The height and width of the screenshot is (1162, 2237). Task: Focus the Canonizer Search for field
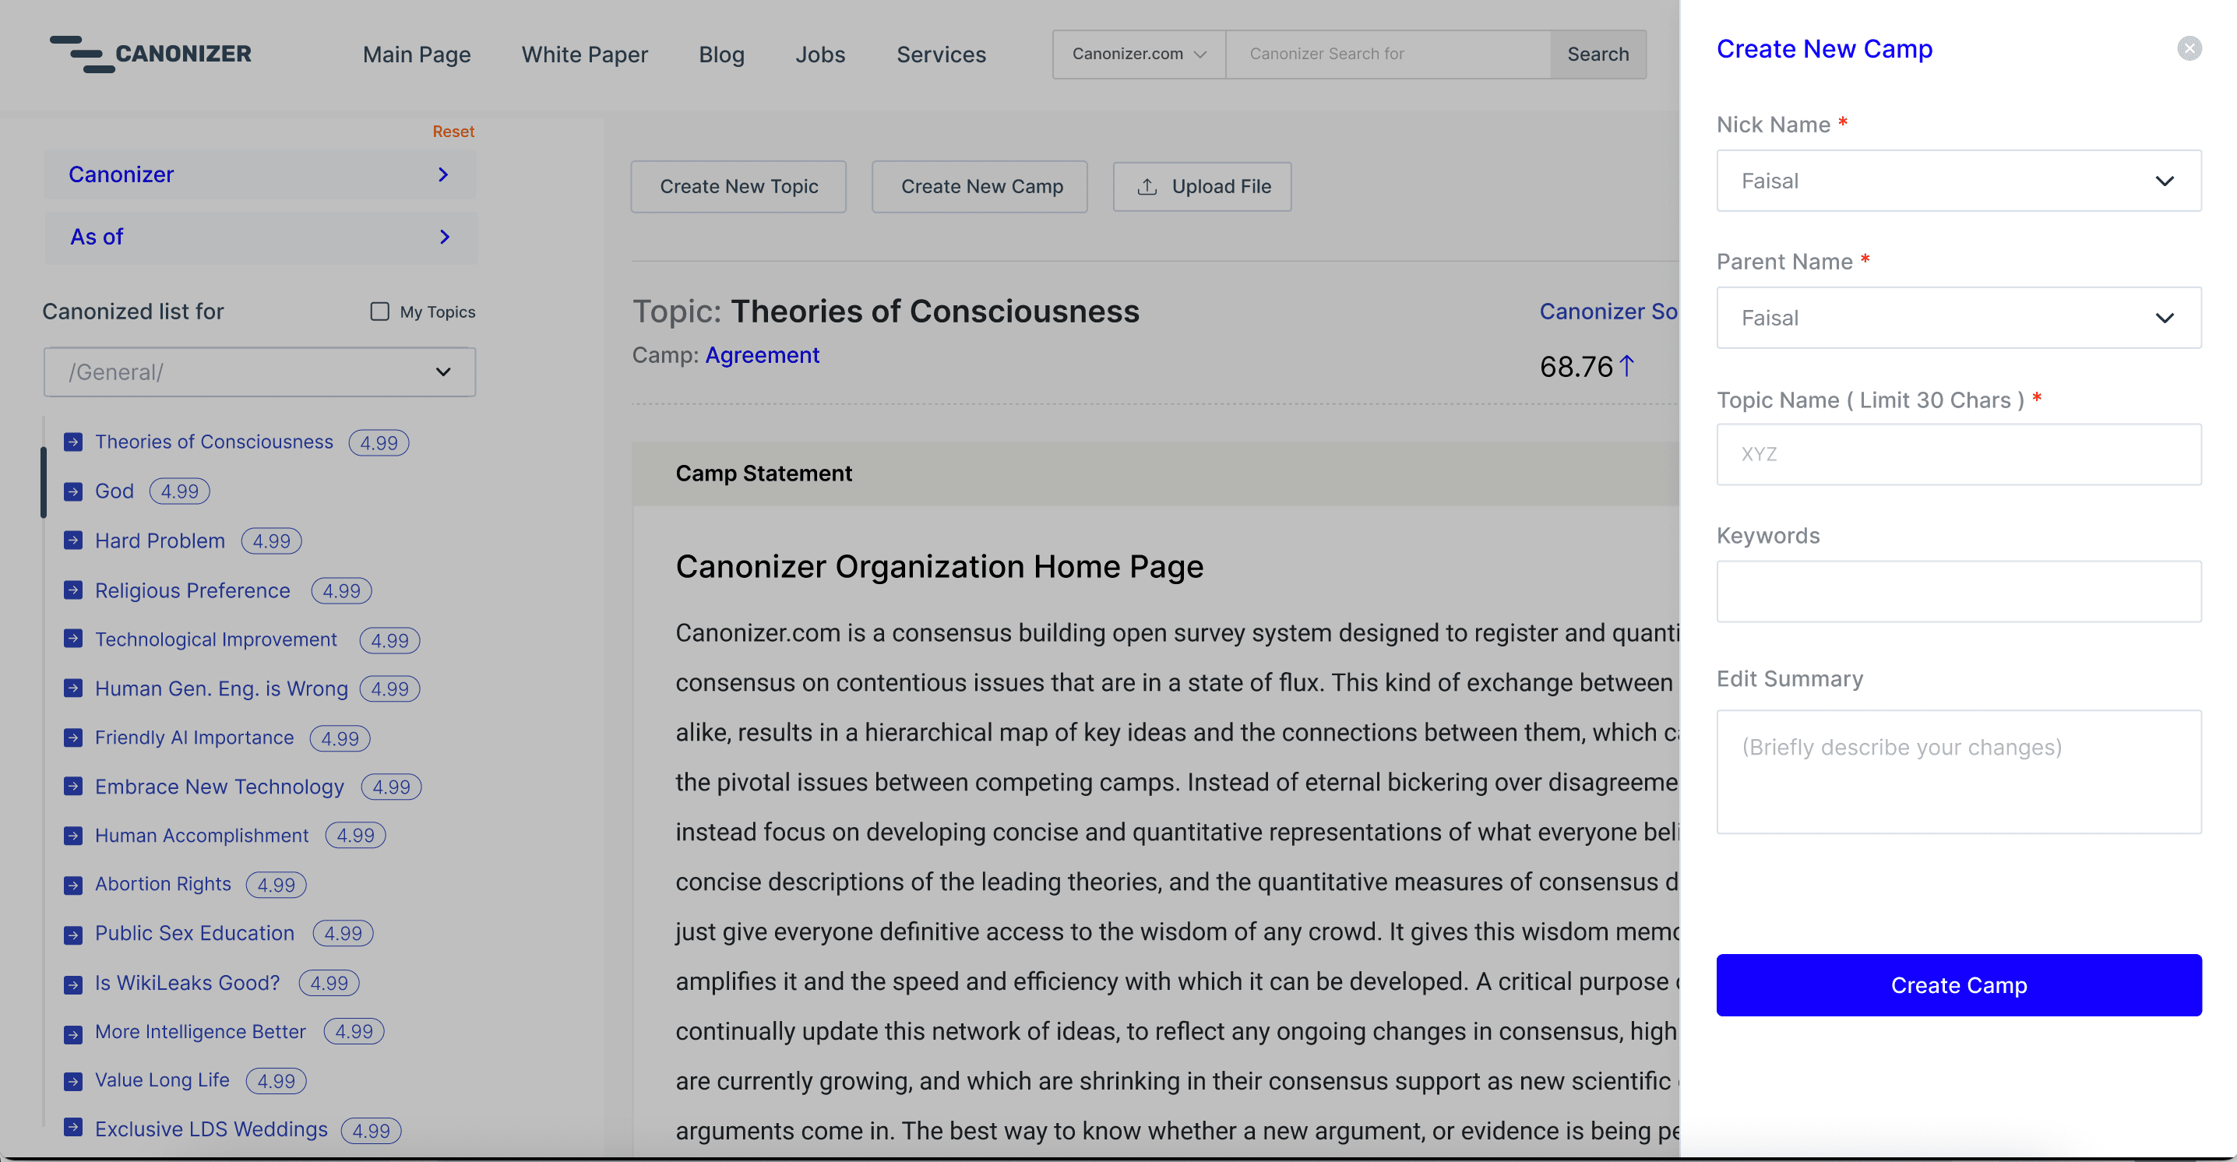click(x=1388, y=54)
